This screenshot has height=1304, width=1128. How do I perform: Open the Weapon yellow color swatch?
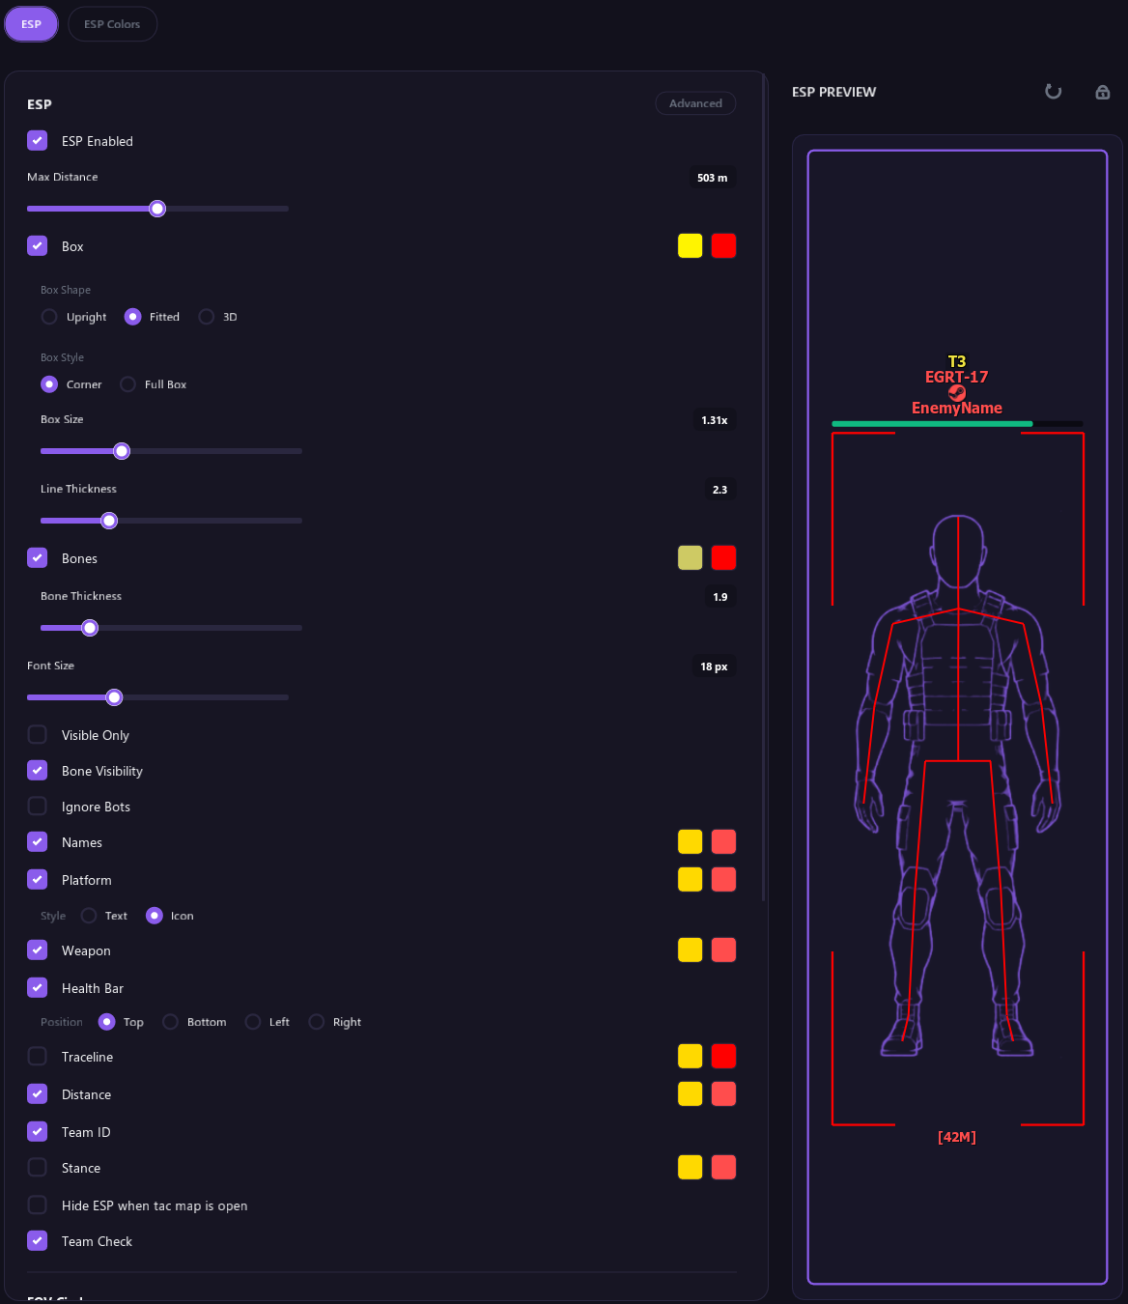pos(690,950)
